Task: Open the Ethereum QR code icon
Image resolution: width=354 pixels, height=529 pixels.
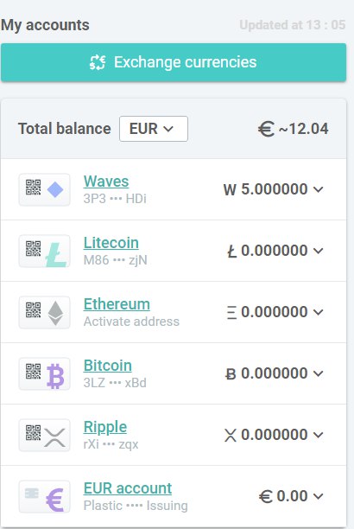Action: point(34,310)
